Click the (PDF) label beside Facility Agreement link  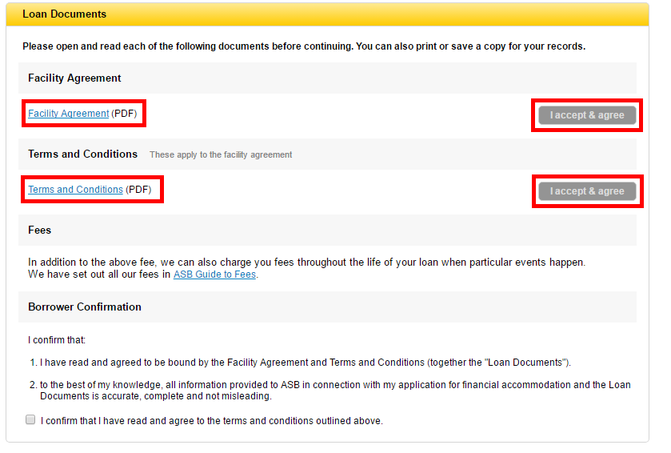tap(124, 114)
